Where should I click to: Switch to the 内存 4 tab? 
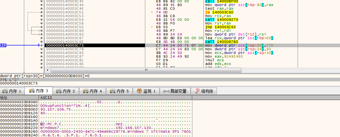(x=93, y=91)
